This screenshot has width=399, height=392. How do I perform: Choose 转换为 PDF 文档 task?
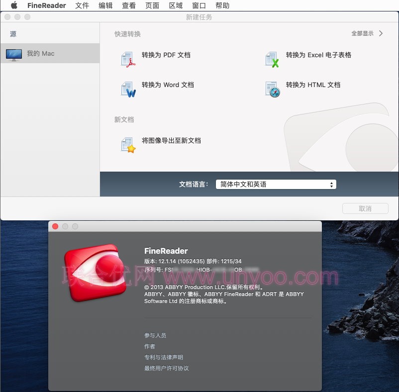tap(166, 55)
